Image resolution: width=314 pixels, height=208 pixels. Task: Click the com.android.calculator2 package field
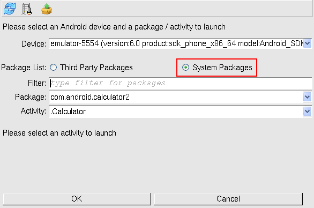click(176, 97)
